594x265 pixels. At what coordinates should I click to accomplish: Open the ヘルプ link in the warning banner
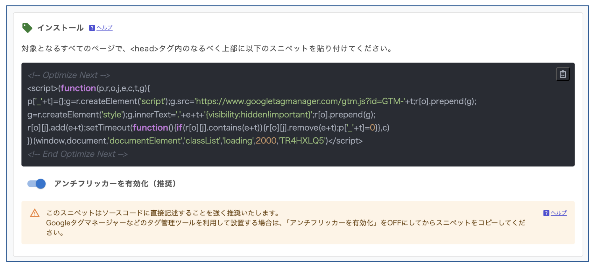point(559,213)
